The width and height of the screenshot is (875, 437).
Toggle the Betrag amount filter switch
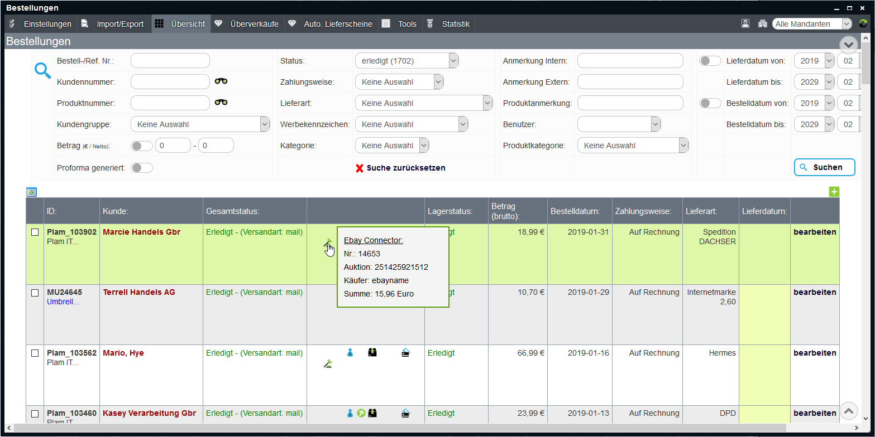click(142, 145)
